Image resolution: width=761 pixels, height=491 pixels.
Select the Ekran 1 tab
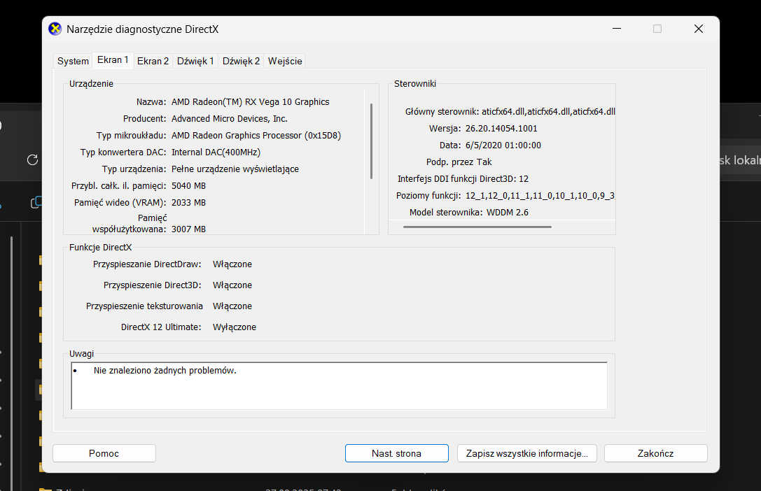click(x=113, y=60)
